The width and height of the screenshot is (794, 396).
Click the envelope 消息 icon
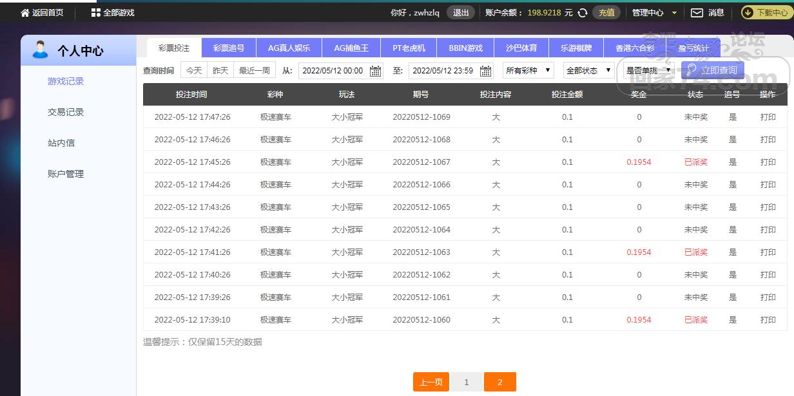(697, 12)
